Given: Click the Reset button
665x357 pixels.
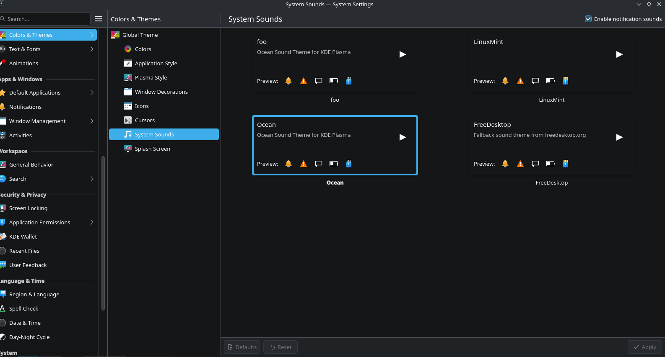Looking at the screenshot, I should [x=281, y=347].
